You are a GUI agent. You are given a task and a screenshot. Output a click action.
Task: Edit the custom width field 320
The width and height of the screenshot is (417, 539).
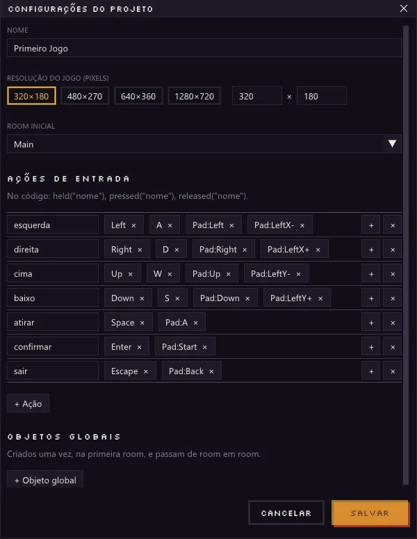point(257,96)
